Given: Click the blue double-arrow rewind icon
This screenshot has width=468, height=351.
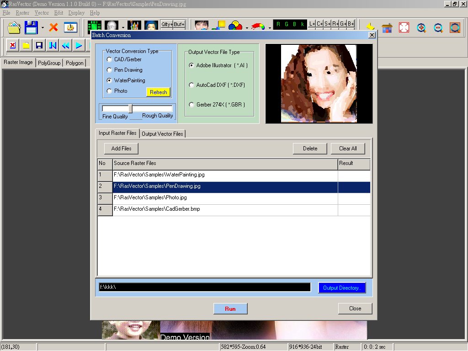Looking at the screenshot, I should tap(66, 45).
